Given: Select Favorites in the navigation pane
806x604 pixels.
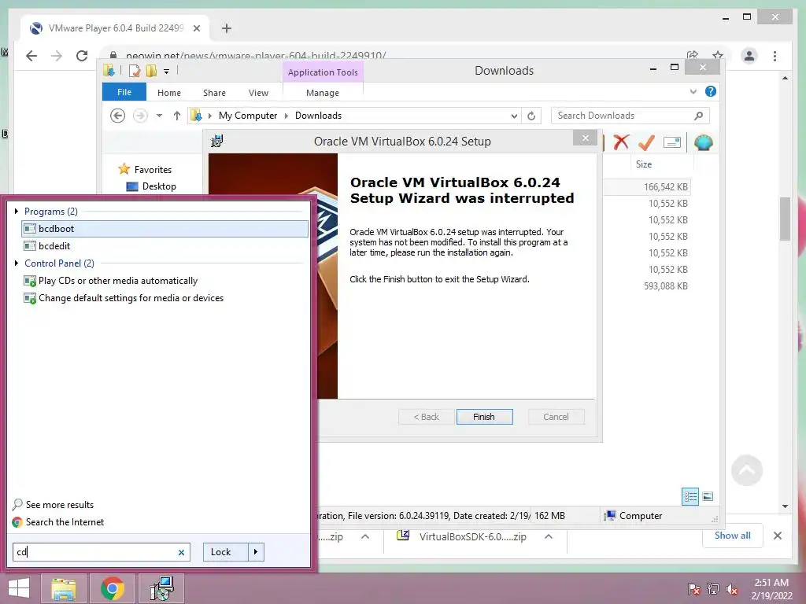Looking at the screenshot, I should pyautogui.click(x=145, y=170).
